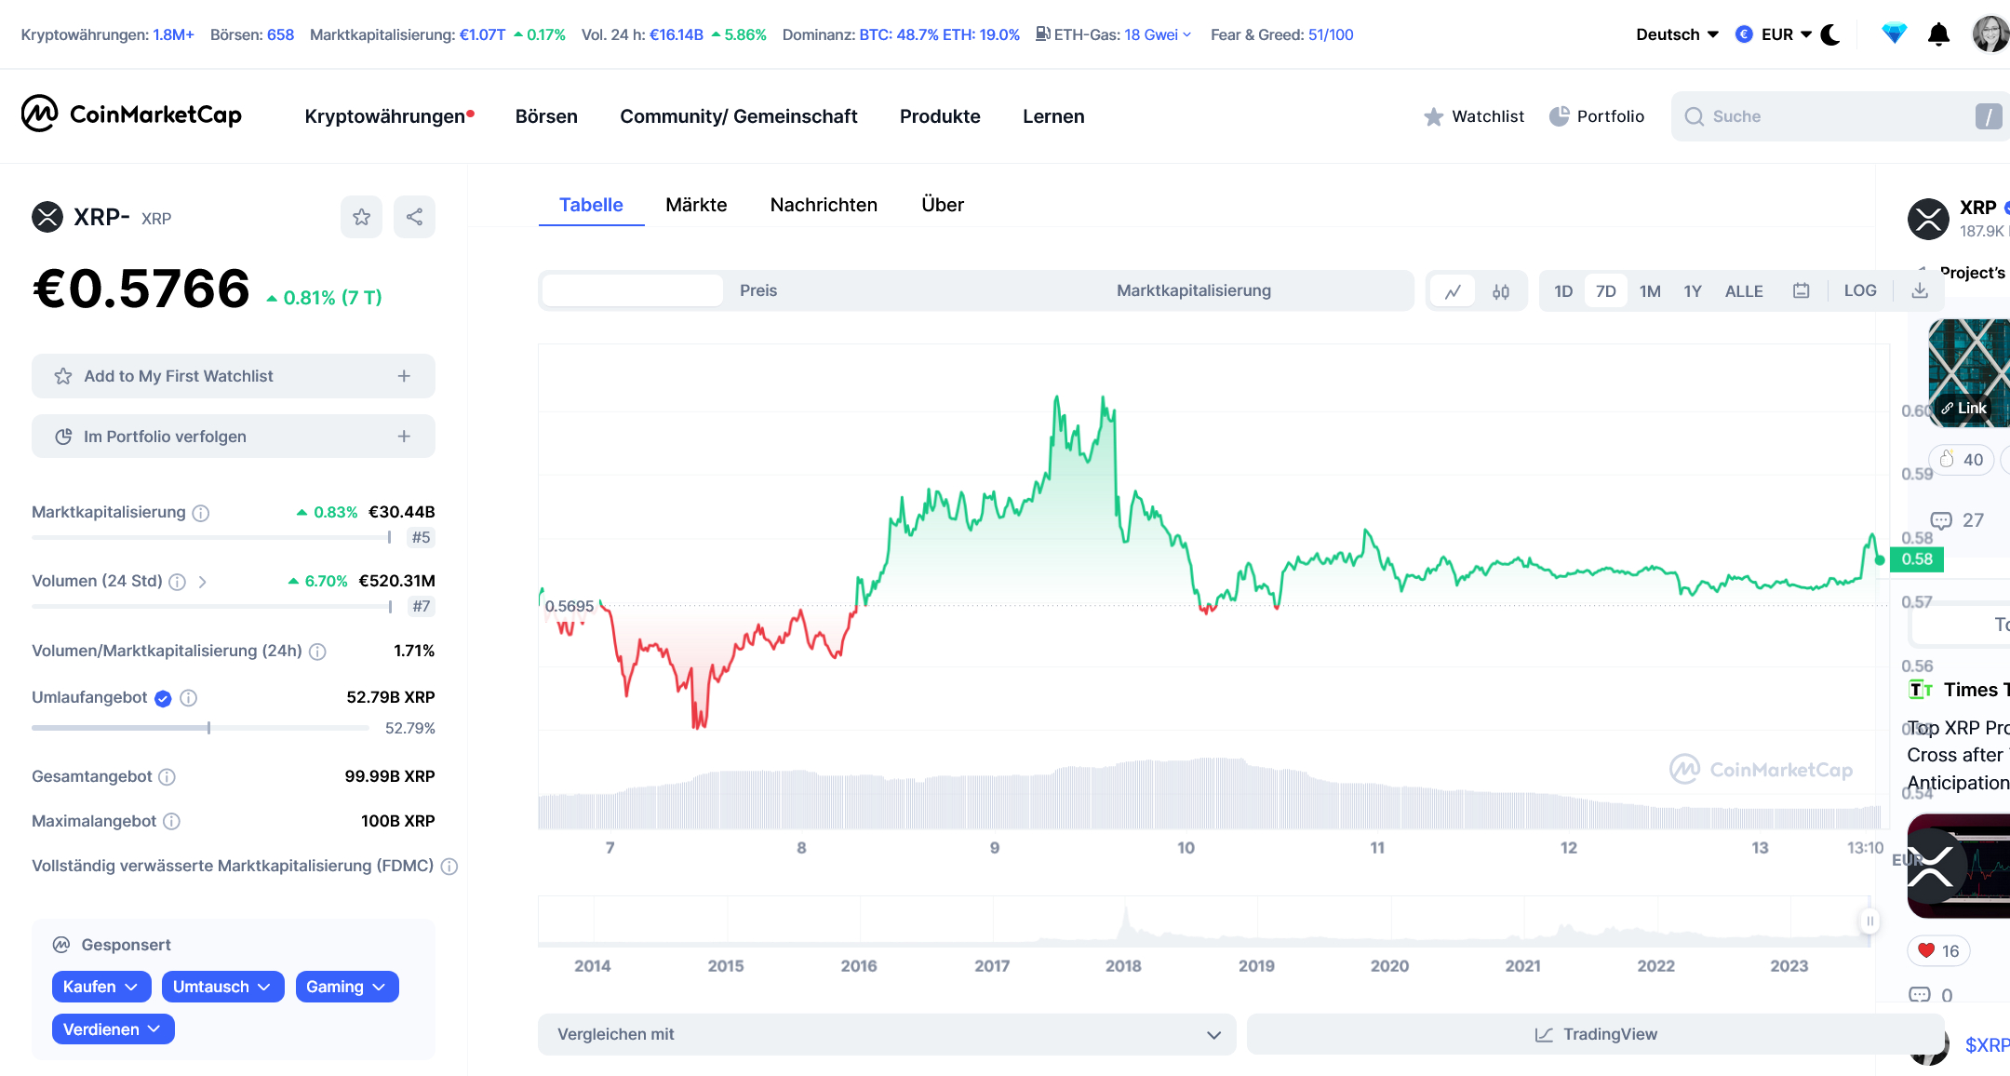Viewport: 2010px width, 1076px height.
Task: Click info icon beside Volumen (24 Std)
Action: point(177,582)
